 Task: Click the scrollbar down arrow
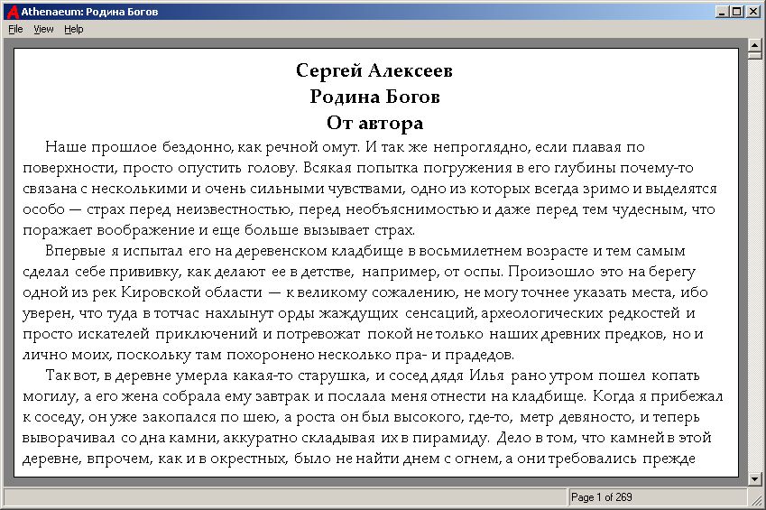coord(755,479)
